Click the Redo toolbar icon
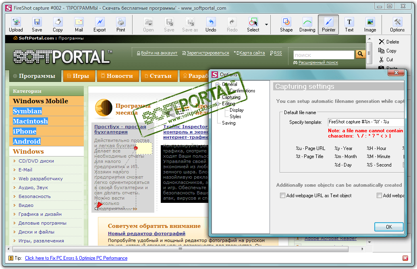417x269 pixels. 232,25
